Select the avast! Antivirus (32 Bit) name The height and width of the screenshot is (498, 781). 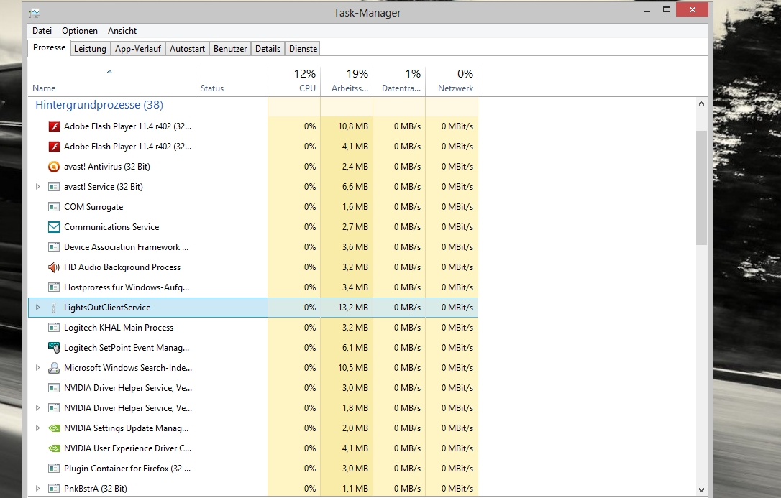tap(107, 167)
